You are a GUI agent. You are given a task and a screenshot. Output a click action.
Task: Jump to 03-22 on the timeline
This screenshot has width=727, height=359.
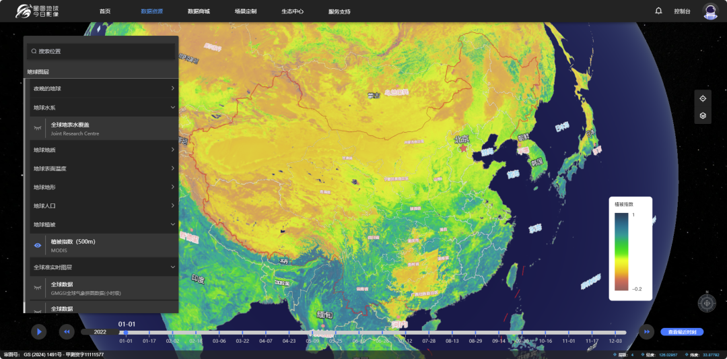242,341
